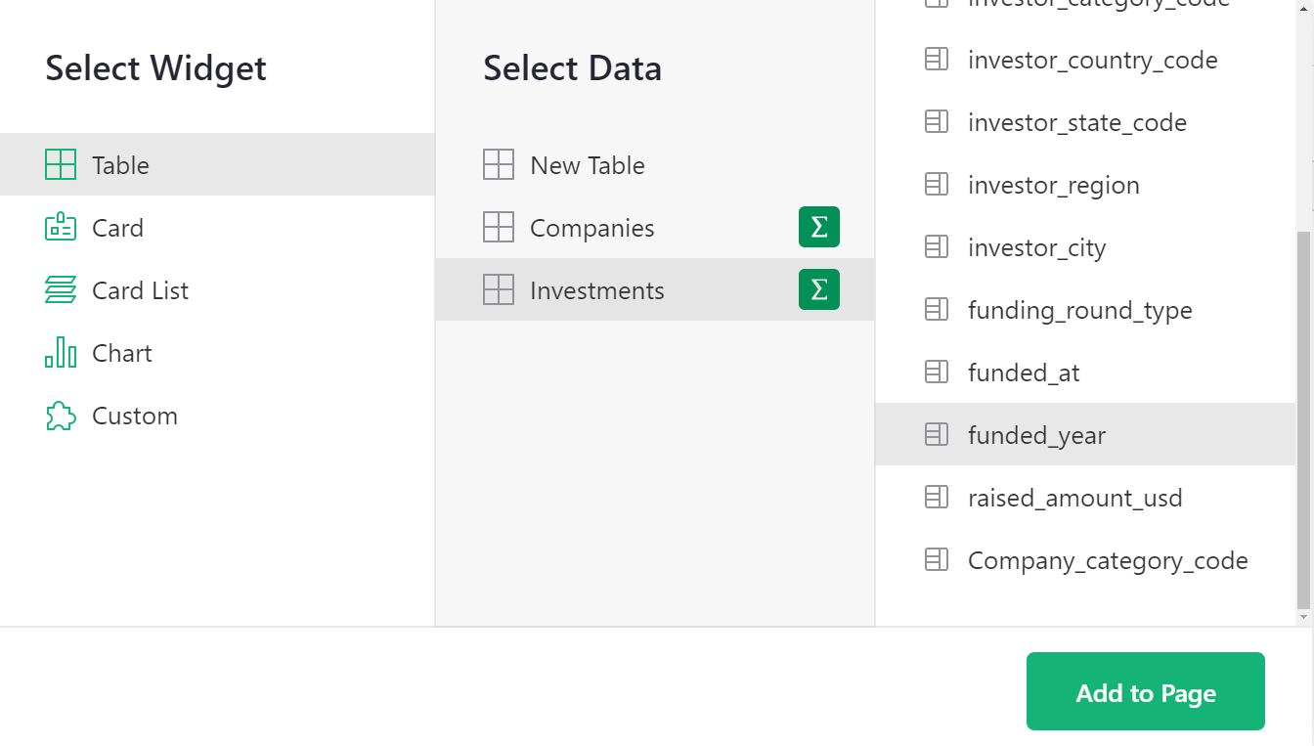Pick the Card List widget icon
The width and height of the screenshot is (1314, 746).
coord(61,289)
